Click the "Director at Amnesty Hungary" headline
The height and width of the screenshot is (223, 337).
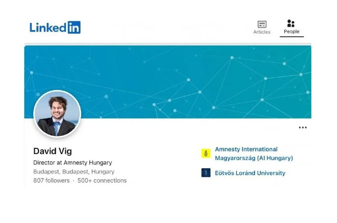[72, 162]
